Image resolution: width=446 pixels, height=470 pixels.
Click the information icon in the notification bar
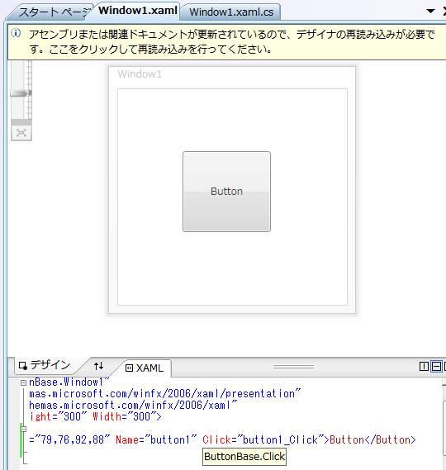16,33
